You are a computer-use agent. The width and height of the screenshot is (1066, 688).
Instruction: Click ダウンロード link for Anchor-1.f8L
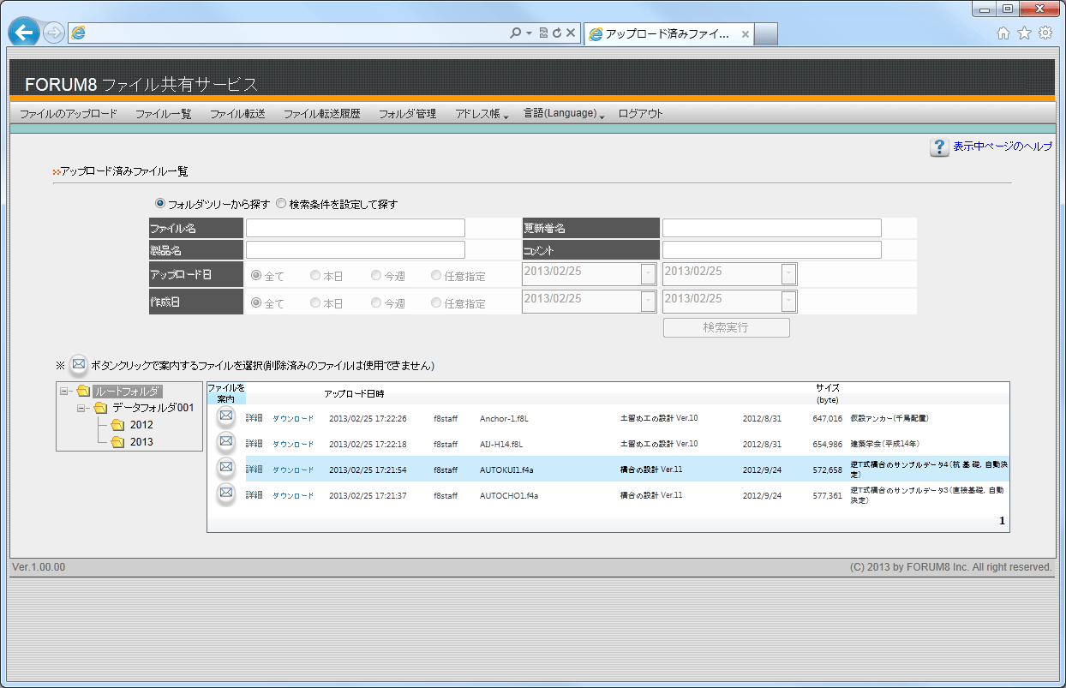293,419
